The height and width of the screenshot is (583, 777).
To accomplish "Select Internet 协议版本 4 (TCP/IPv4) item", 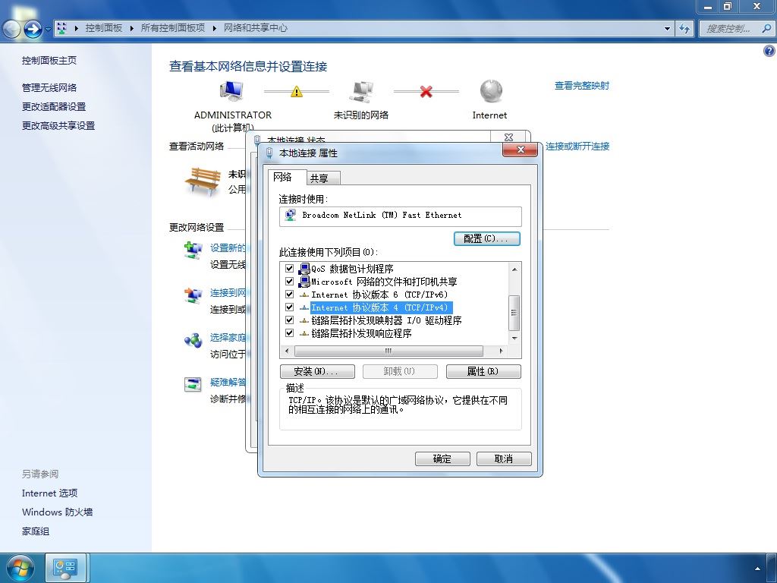I will click(x=380, y=307).
